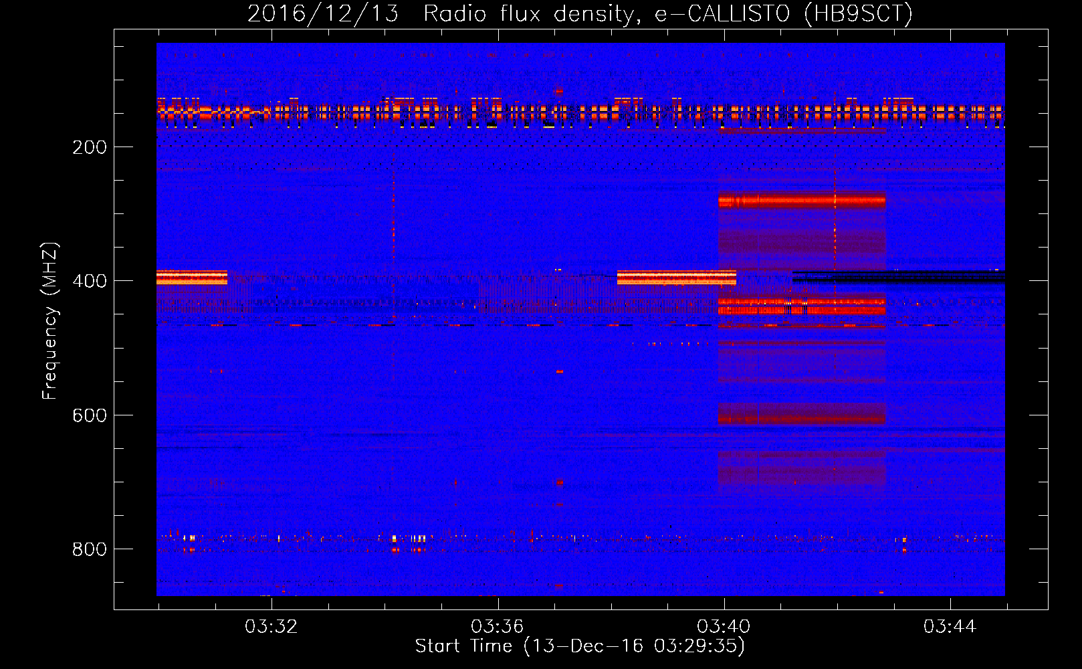
Task: Click the 'Start Time (13-Dec-16 03:29:35)' axis label
Action: point(580,646)
